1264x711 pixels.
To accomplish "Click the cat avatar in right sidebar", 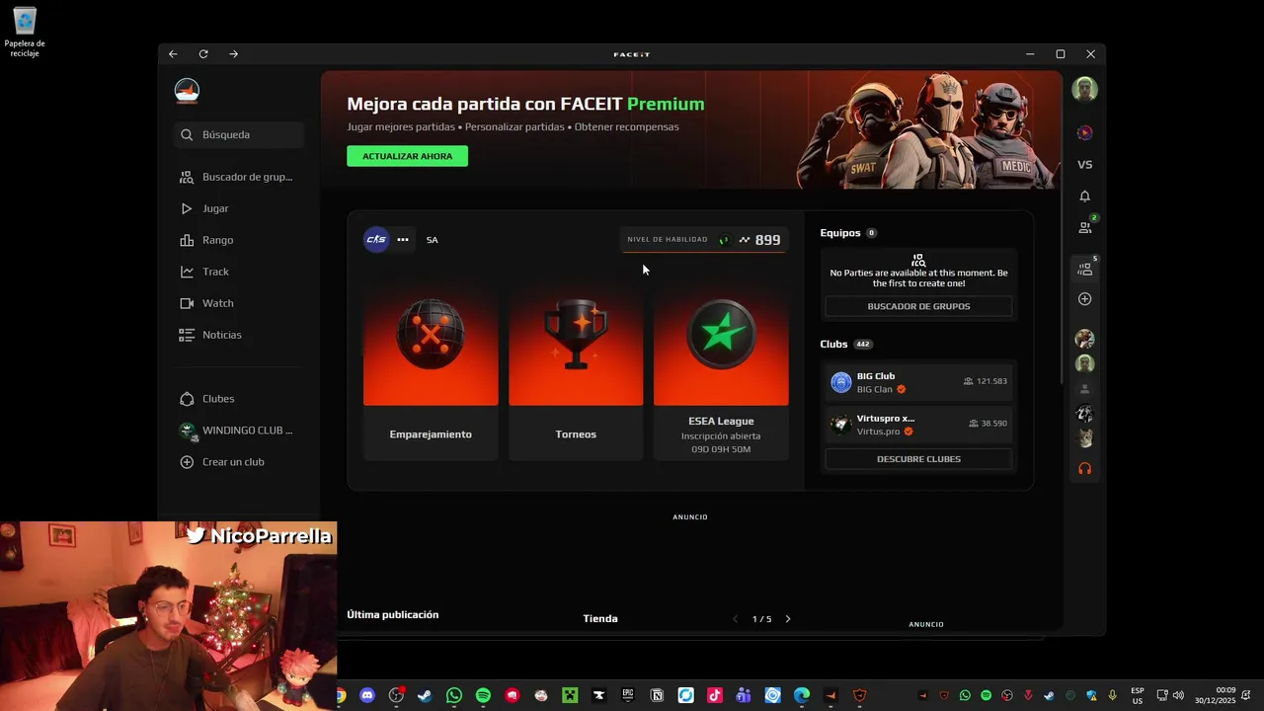I will 1084,438.
